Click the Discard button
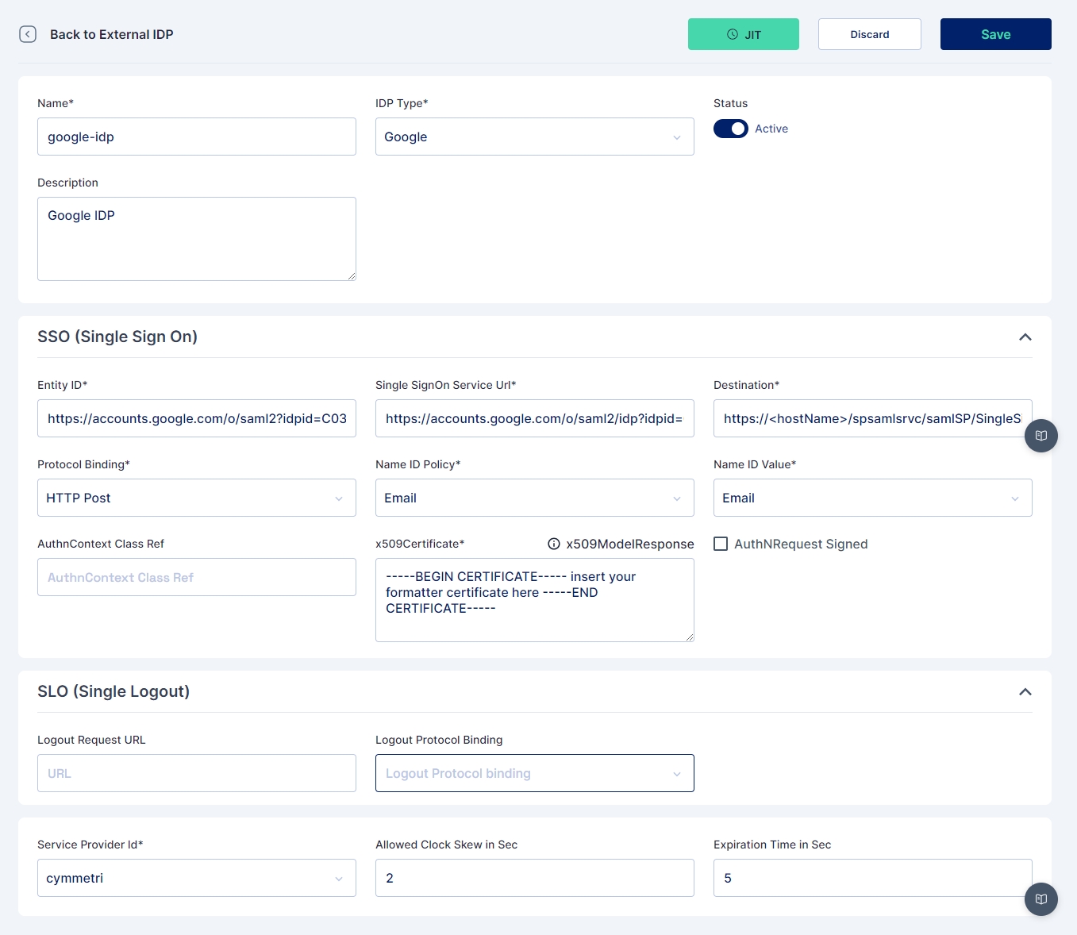This screenshot has width=1077, height=935. click(x=869, y=34)
